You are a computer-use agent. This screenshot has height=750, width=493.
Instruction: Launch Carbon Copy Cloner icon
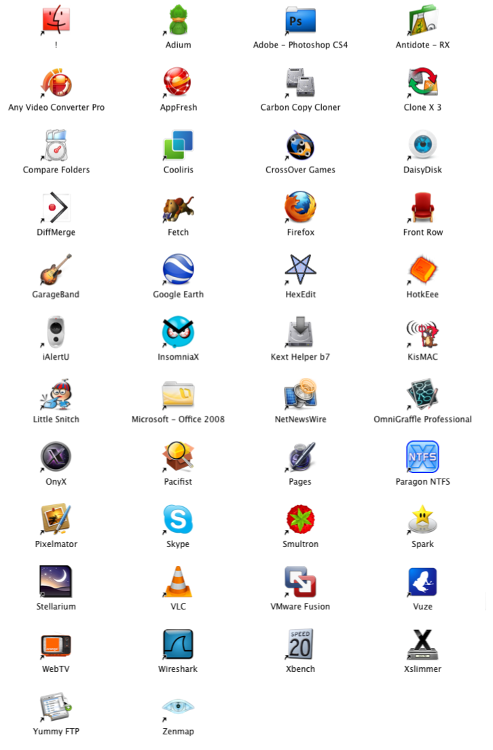tap(300, 83)
